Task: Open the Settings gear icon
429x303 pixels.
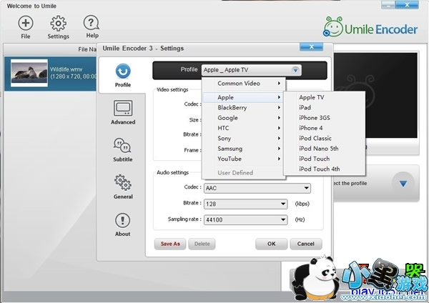Action: point(58,23)
